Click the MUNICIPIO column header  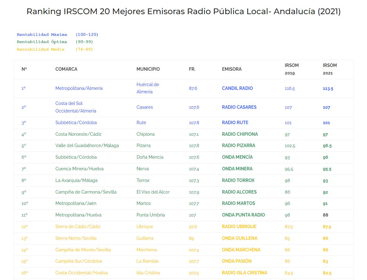[148, 69]
